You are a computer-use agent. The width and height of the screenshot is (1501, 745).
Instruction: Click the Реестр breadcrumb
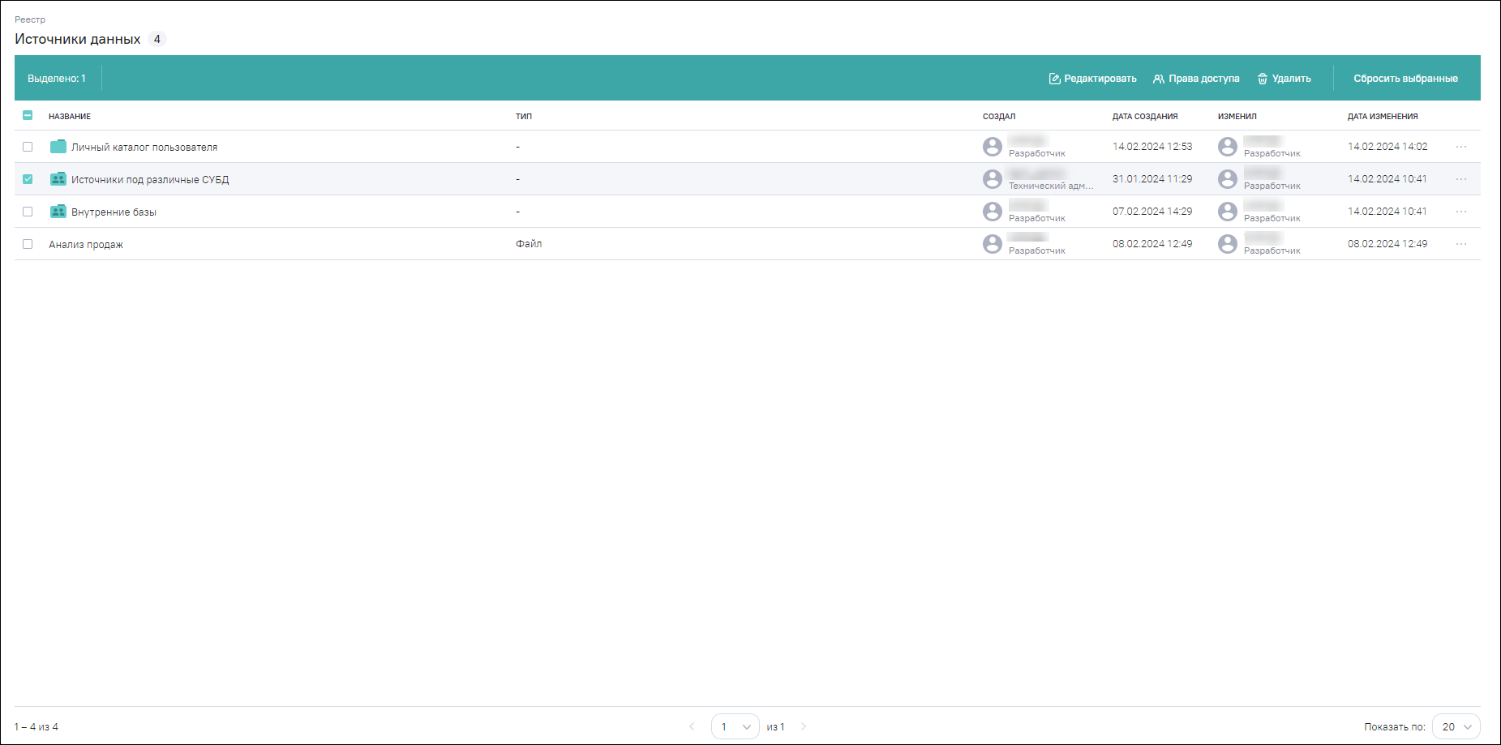click(x=30, y=19)
